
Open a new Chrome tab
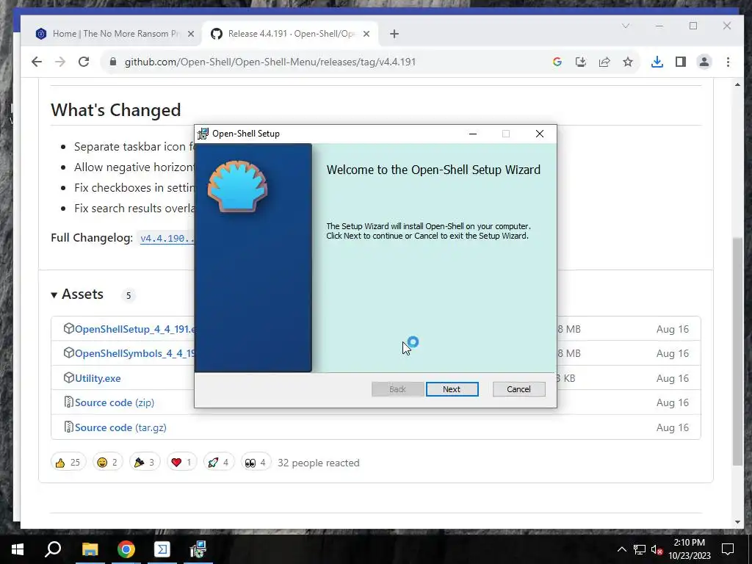pos(394,34)
